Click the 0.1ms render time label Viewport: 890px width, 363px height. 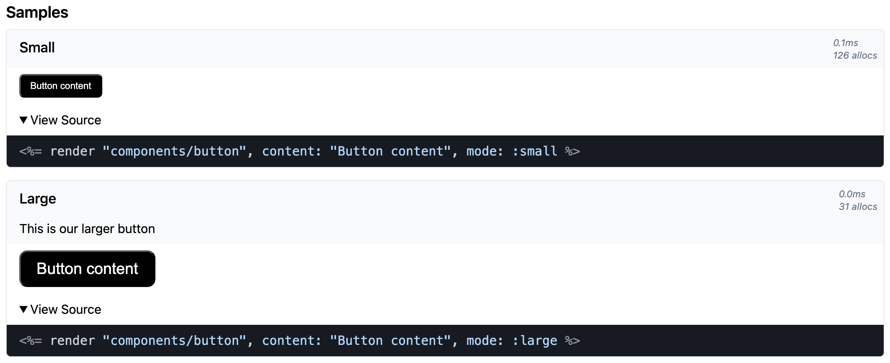coord(845,43)
